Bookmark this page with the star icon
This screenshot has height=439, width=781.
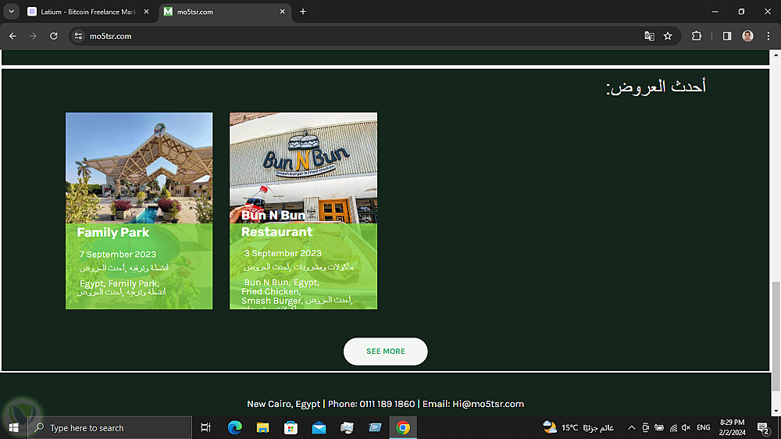click(668, 36)
